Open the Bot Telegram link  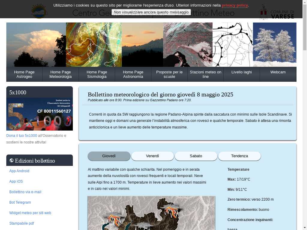[20, 202]
